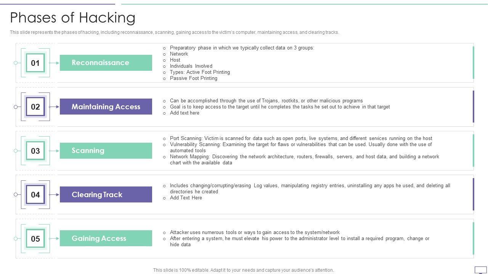Click the green accent bar beside Scanning row
The image size is (488, 274).
pos(474,151)
